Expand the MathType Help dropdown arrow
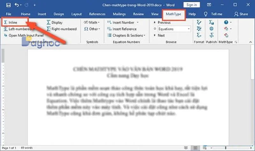 tap(231, 22)
